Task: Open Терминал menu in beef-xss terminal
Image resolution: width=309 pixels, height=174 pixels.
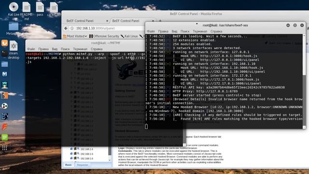Action: tap(200, 31)
